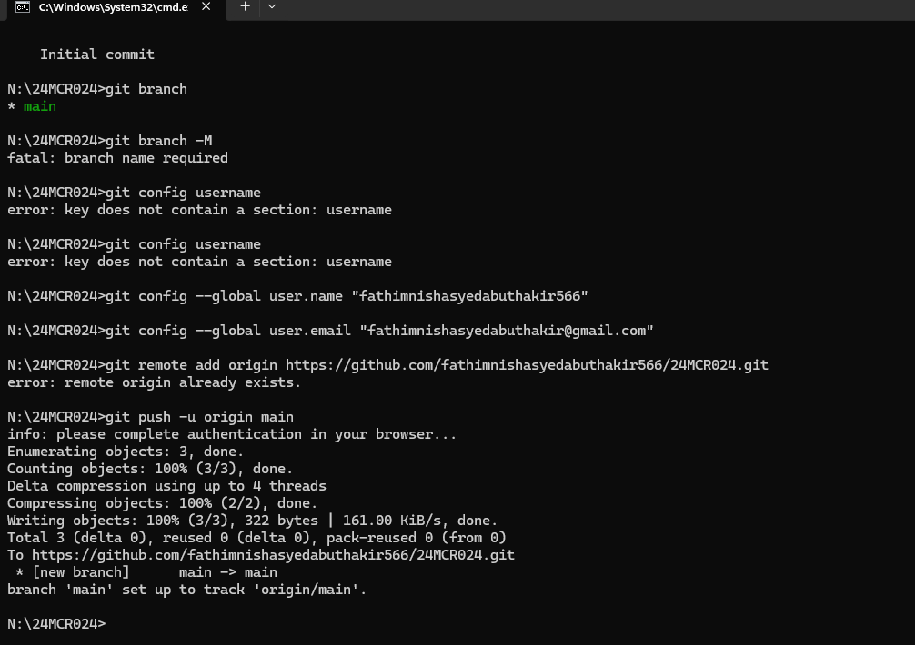The width and height of the screenshot is (915, 645).
Task: Click first 'git config username' command
Action: click(134, 193)
